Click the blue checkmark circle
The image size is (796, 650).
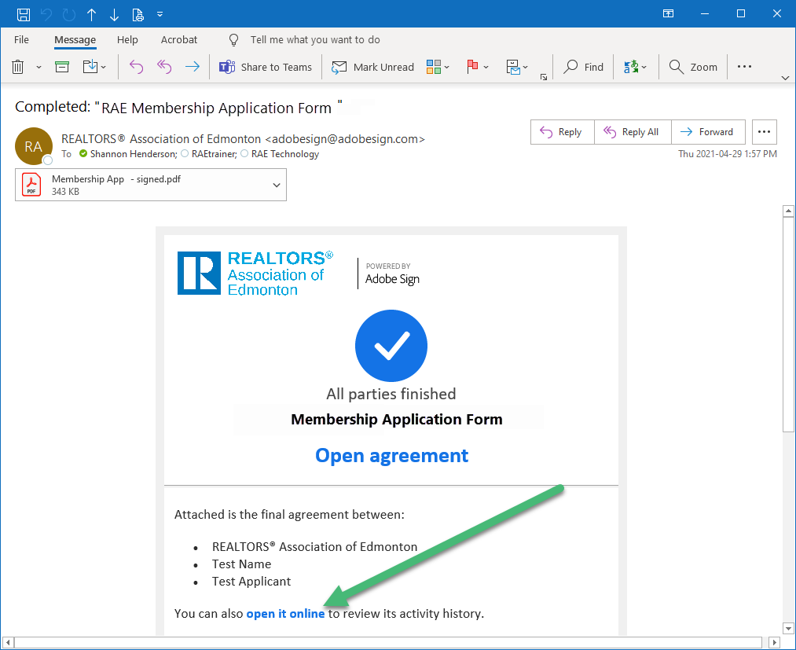click(391, 346)
